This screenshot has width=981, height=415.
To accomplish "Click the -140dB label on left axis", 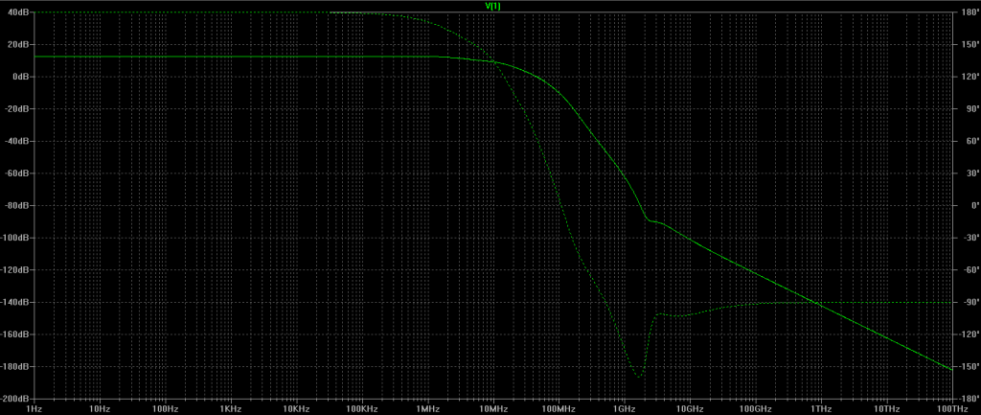I will [x=15, y=302].
